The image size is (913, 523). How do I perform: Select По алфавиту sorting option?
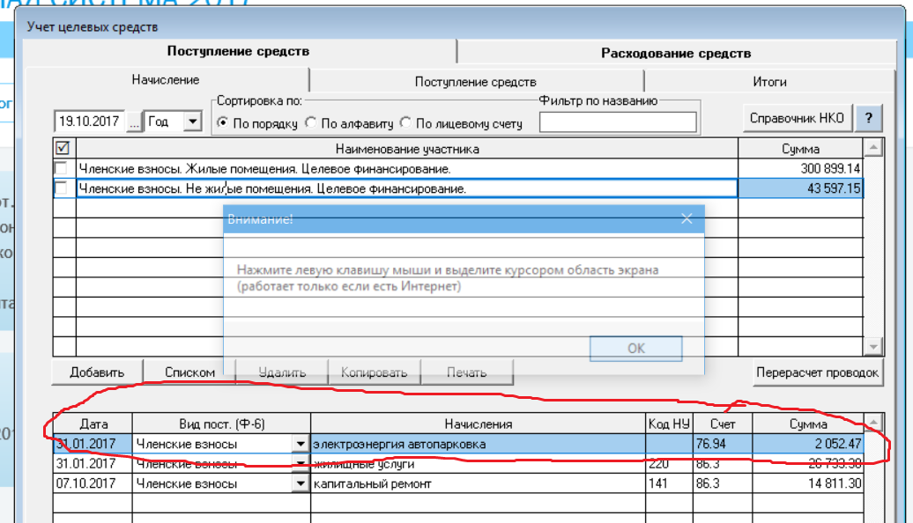(311, 123)
